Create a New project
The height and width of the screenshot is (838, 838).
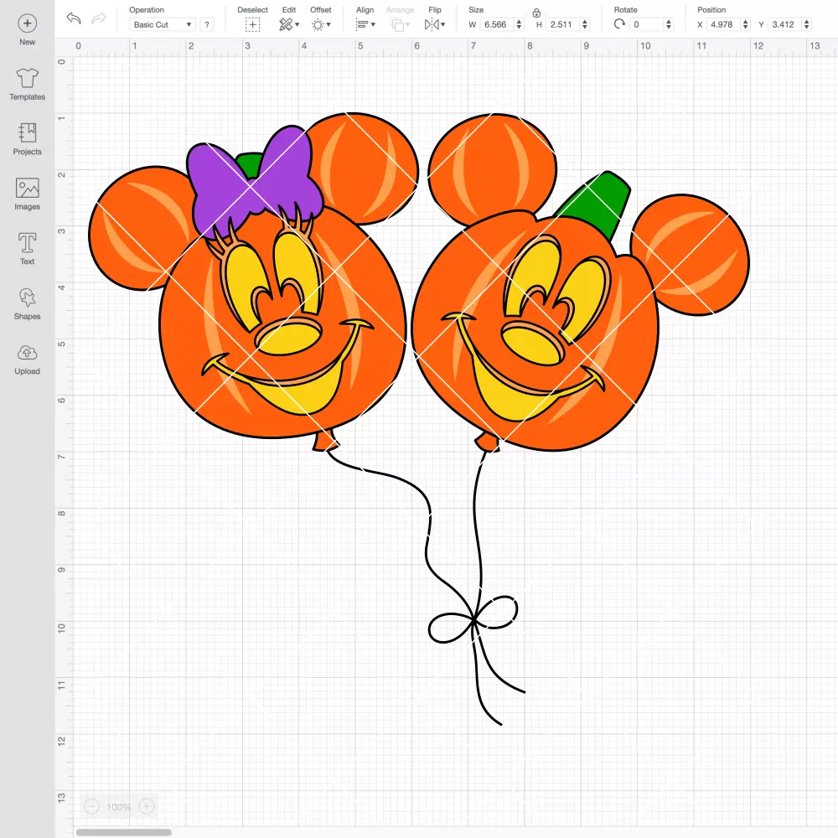pyautogui.click(x=28, y=29)
